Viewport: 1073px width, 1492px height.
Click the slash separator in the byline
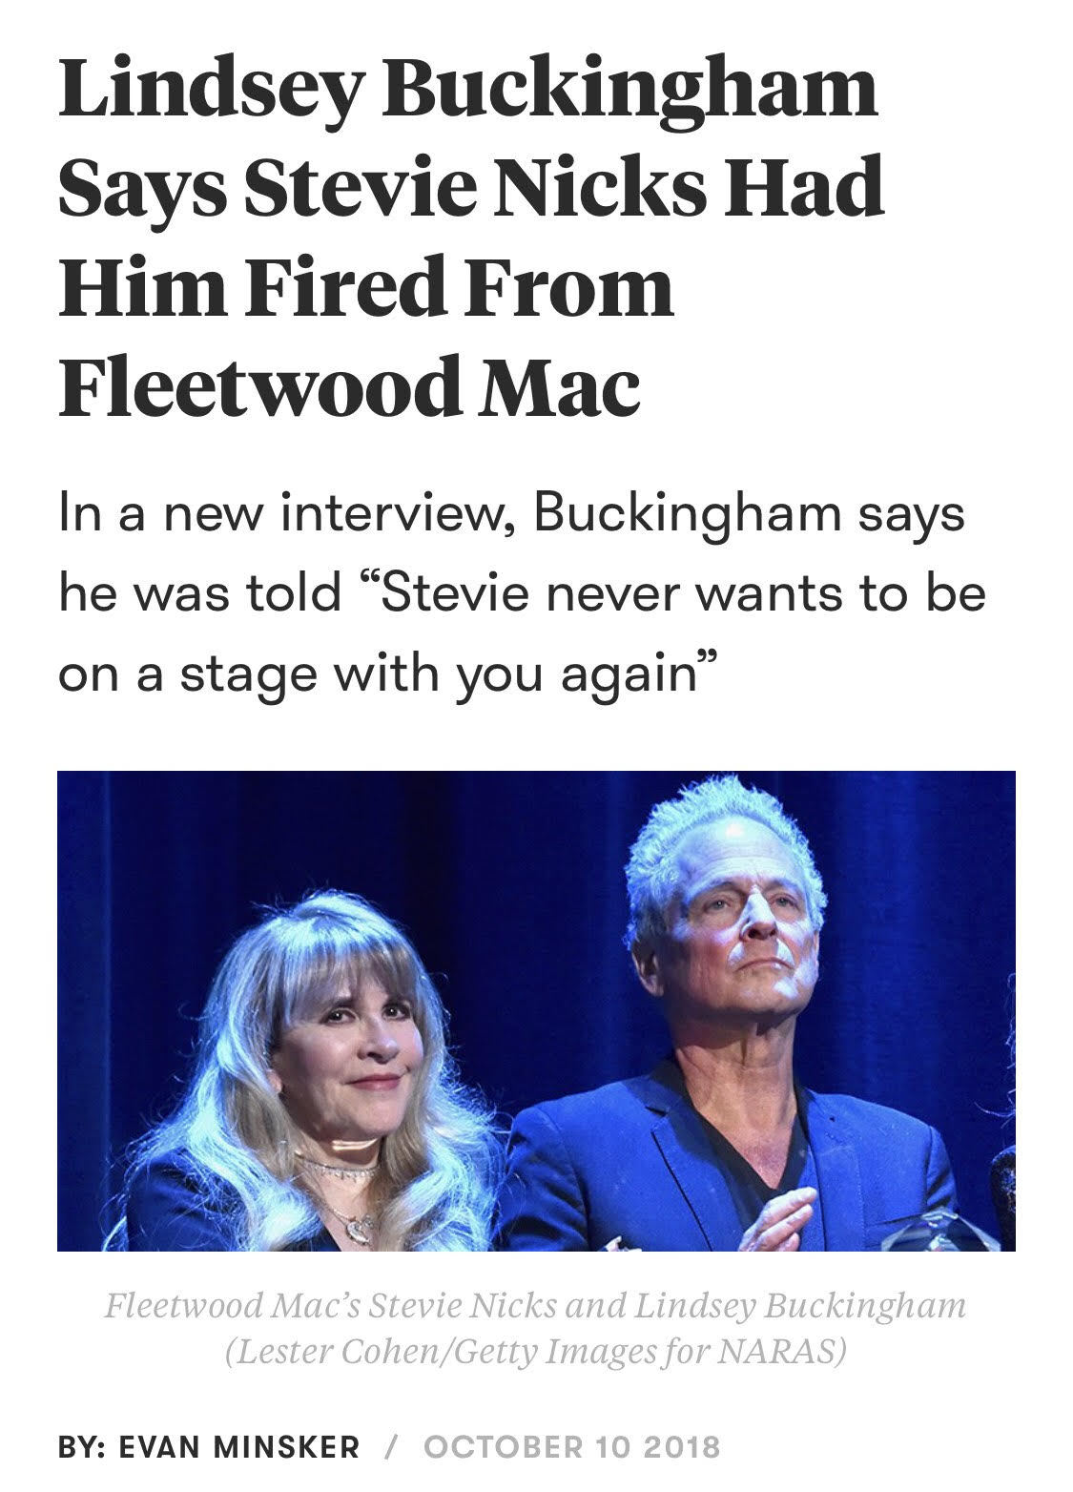(391, 1446)
